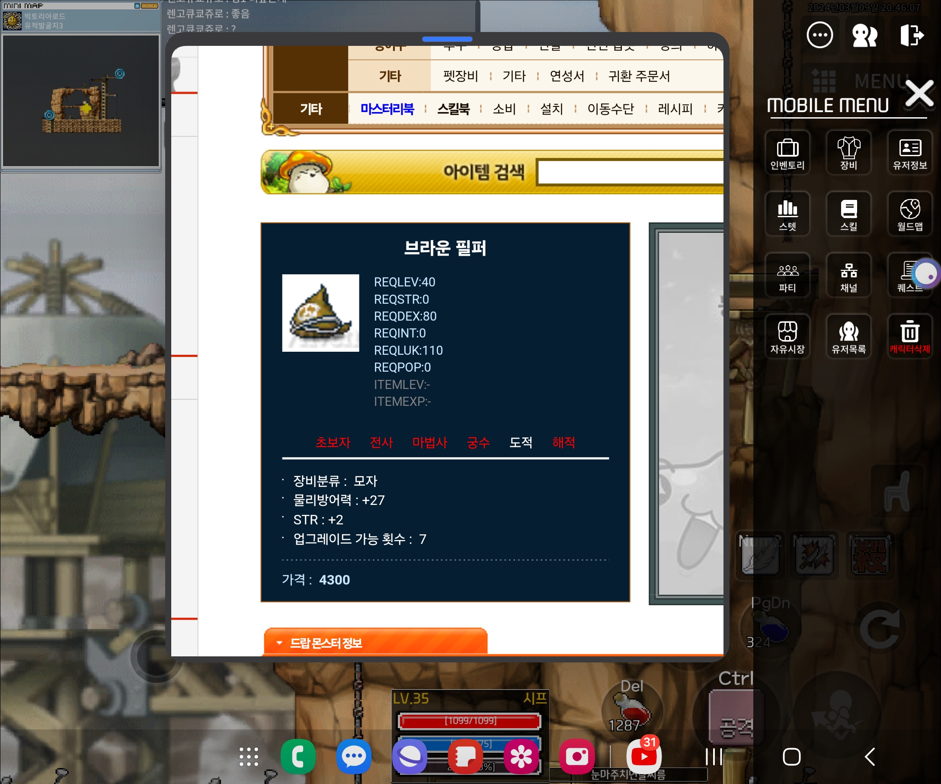
Task: Expand the 드랍 몬스터 정보 section
Action: pyautogui.click(x=375, y=643)
